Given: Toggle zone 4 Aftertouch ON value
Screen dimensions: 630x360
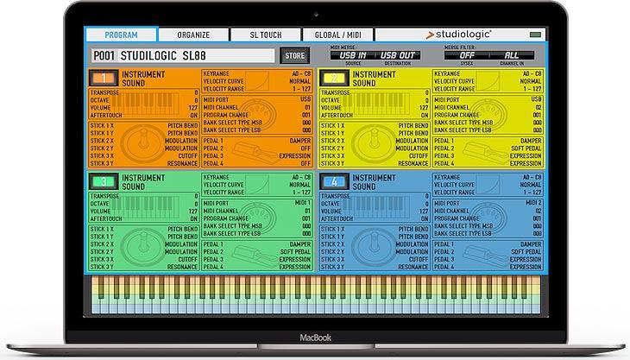Looking at the screenshot, I should (425, 219).
